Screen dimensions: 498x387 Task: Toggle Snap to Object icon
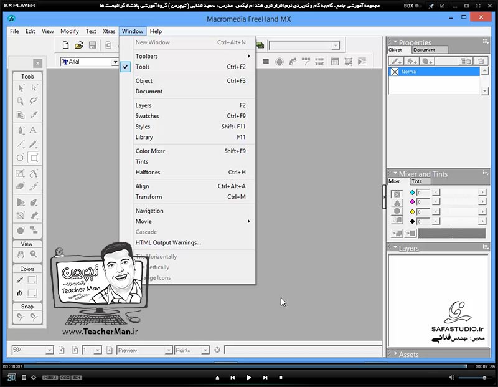pos(34,317)
